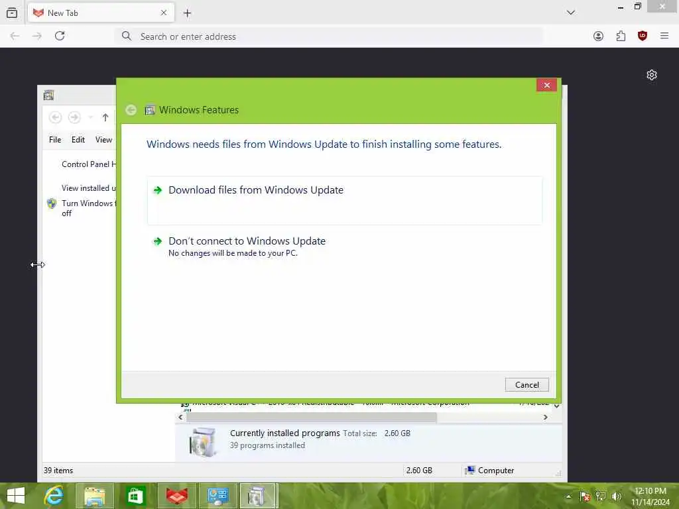
Task: Show hidden system tray icons
Action: tap(568, 496)
